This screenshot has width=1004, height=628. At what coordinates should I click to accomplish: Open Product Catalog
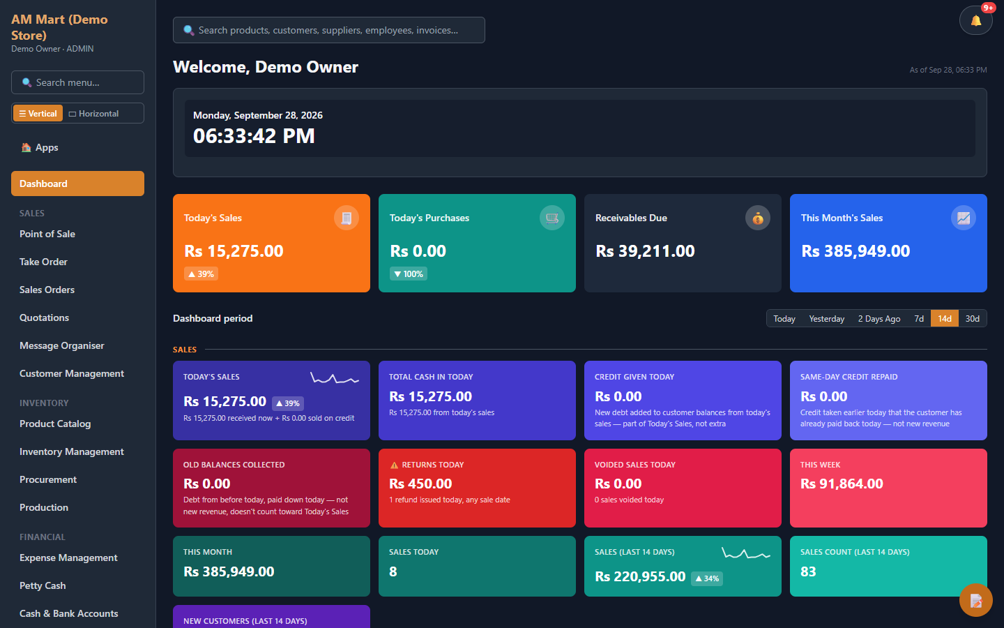pos(77,424)
